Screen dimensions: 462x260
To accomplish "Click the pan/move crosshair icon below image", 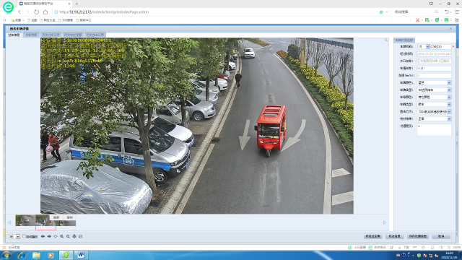I will click(56, 236).
